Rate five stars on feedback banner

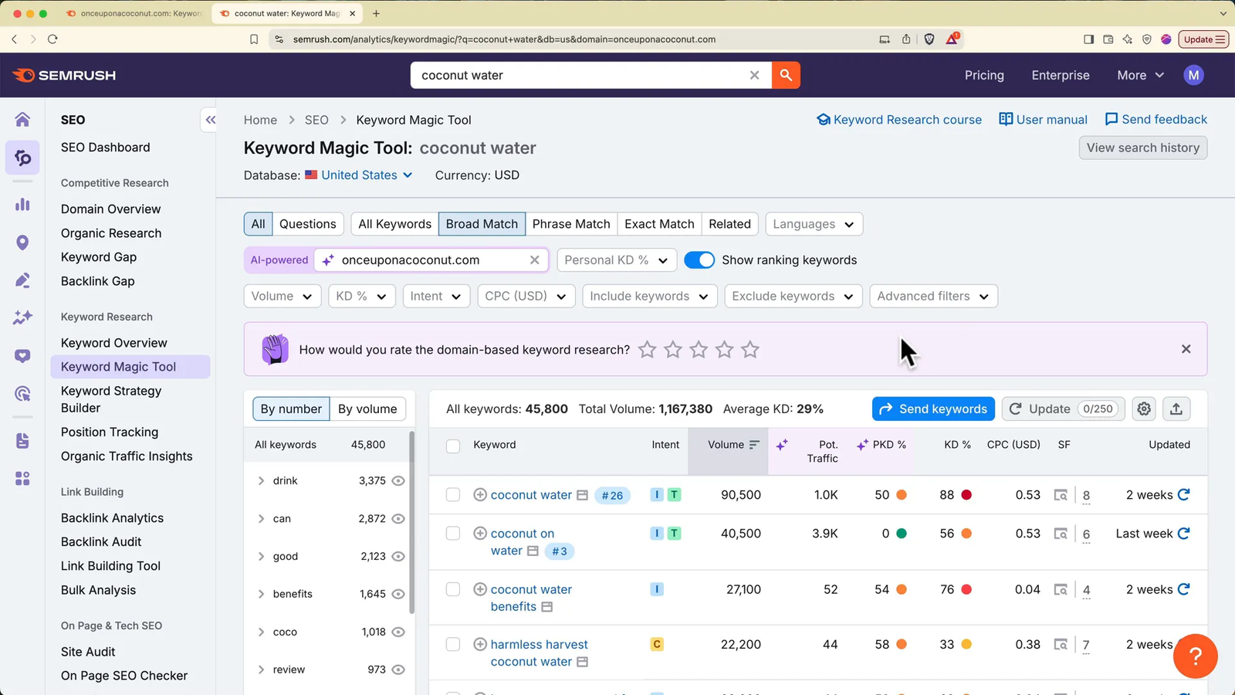click(749, 350)
